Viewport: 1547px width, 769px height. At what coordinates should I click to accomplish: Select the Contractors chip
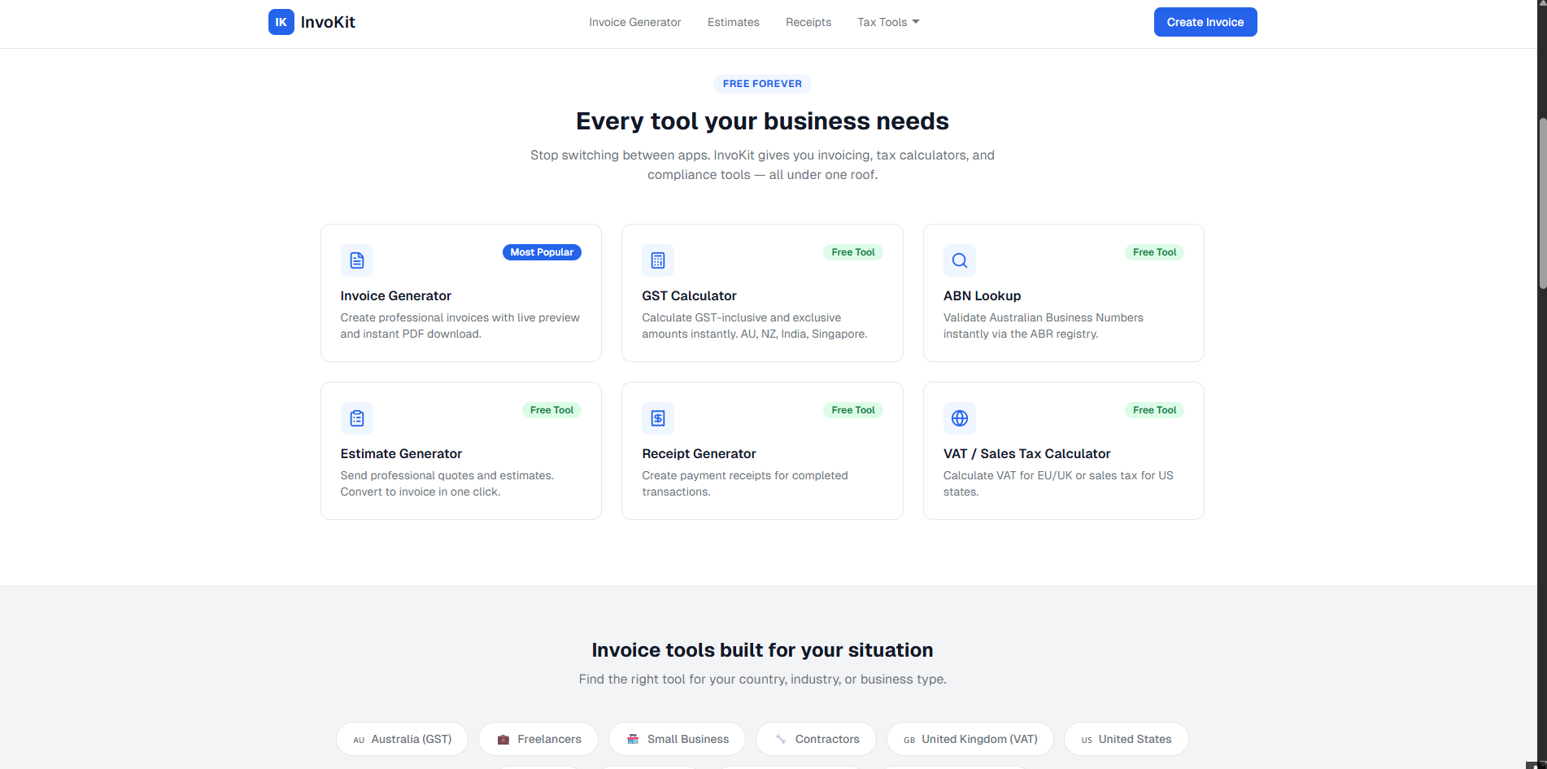coord(816,739)
